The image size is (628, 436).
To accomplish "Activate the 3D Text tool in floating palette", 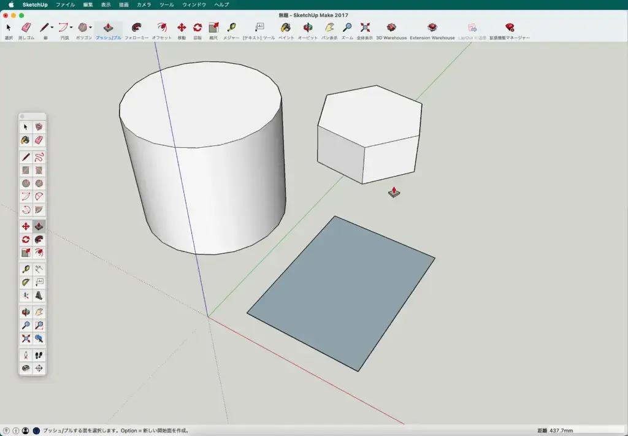I will coord(39,296).
